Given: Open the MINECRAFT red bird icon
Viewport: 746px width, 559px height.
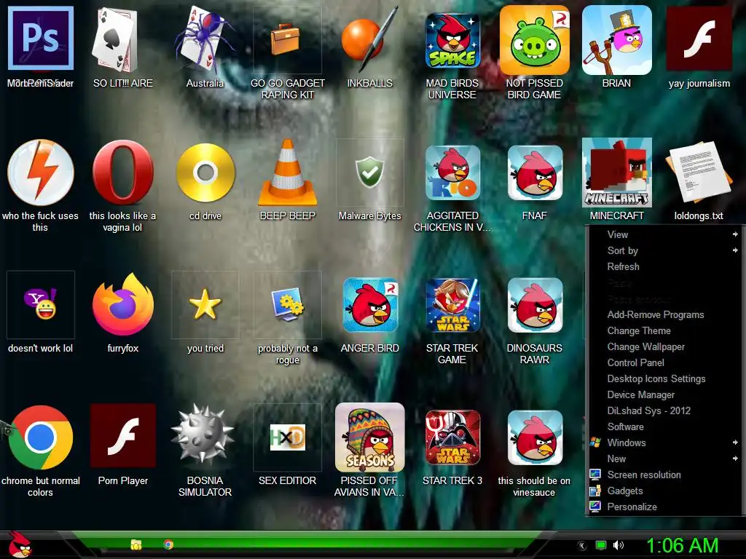Looking at the screenshot, I should coord(616,173).
